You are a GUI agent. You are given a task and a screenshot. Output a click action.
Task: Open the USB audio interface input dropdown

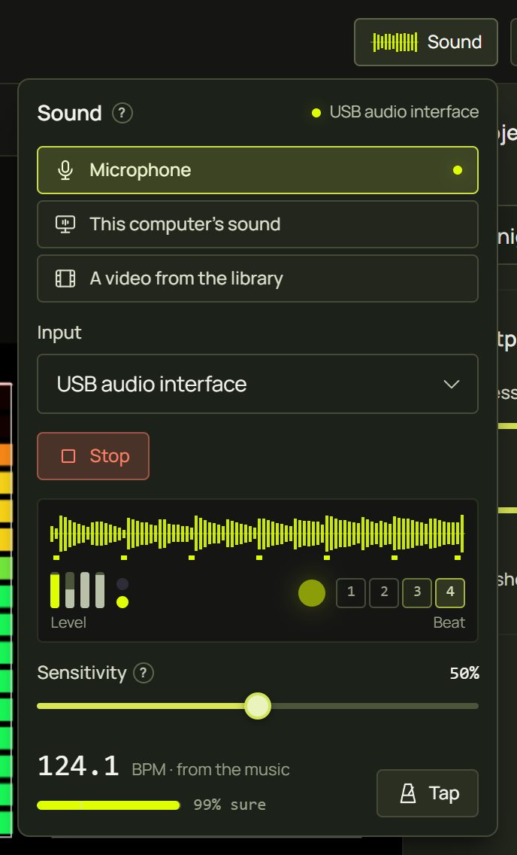tap(258, 384)
